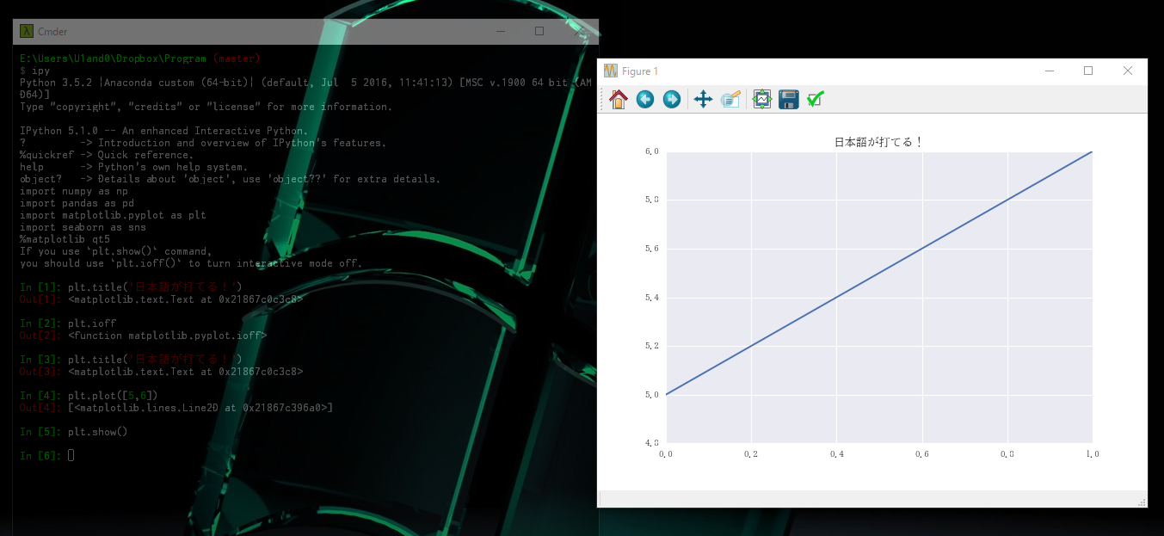Navigate back to the previous plot view
The image size is (1164, 536).
644,99
